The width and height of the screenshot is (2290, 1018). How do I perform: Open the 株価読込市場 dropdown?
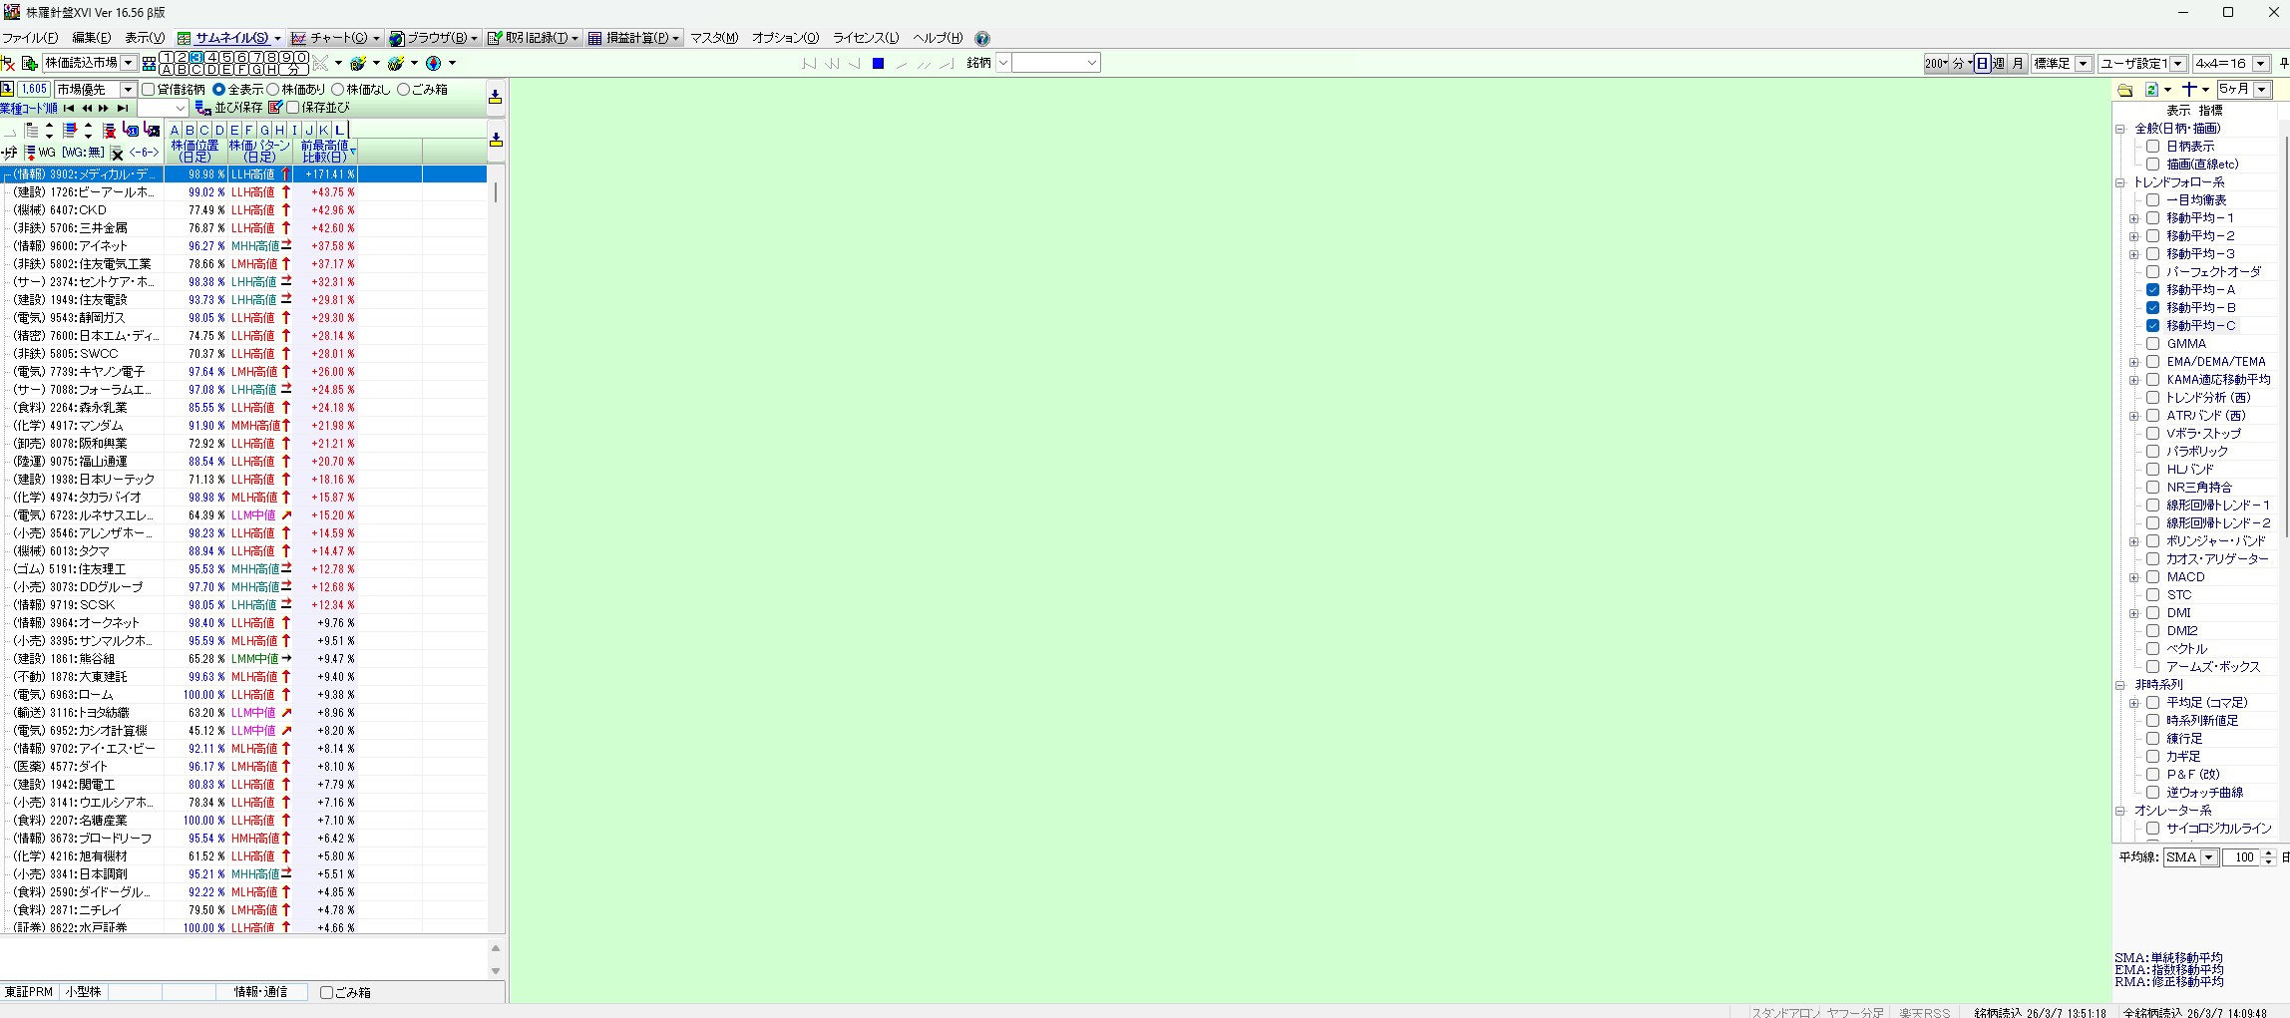(128, 63)
